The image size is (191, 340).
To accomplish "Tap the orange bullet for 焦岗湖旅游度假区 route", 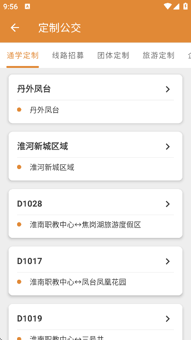I will click(x=19, y=225).
